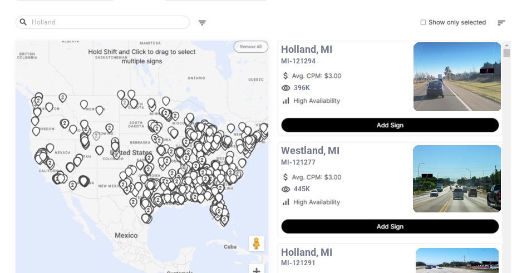Screen dimensions: 512x273
Task: Click Remove All on the map
Action: [250, 47]
